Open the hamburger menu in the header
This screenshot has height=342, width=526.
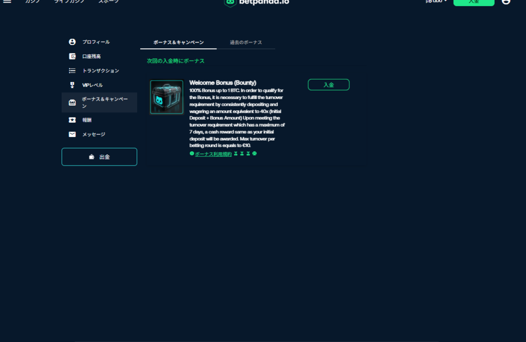point(7,2)
